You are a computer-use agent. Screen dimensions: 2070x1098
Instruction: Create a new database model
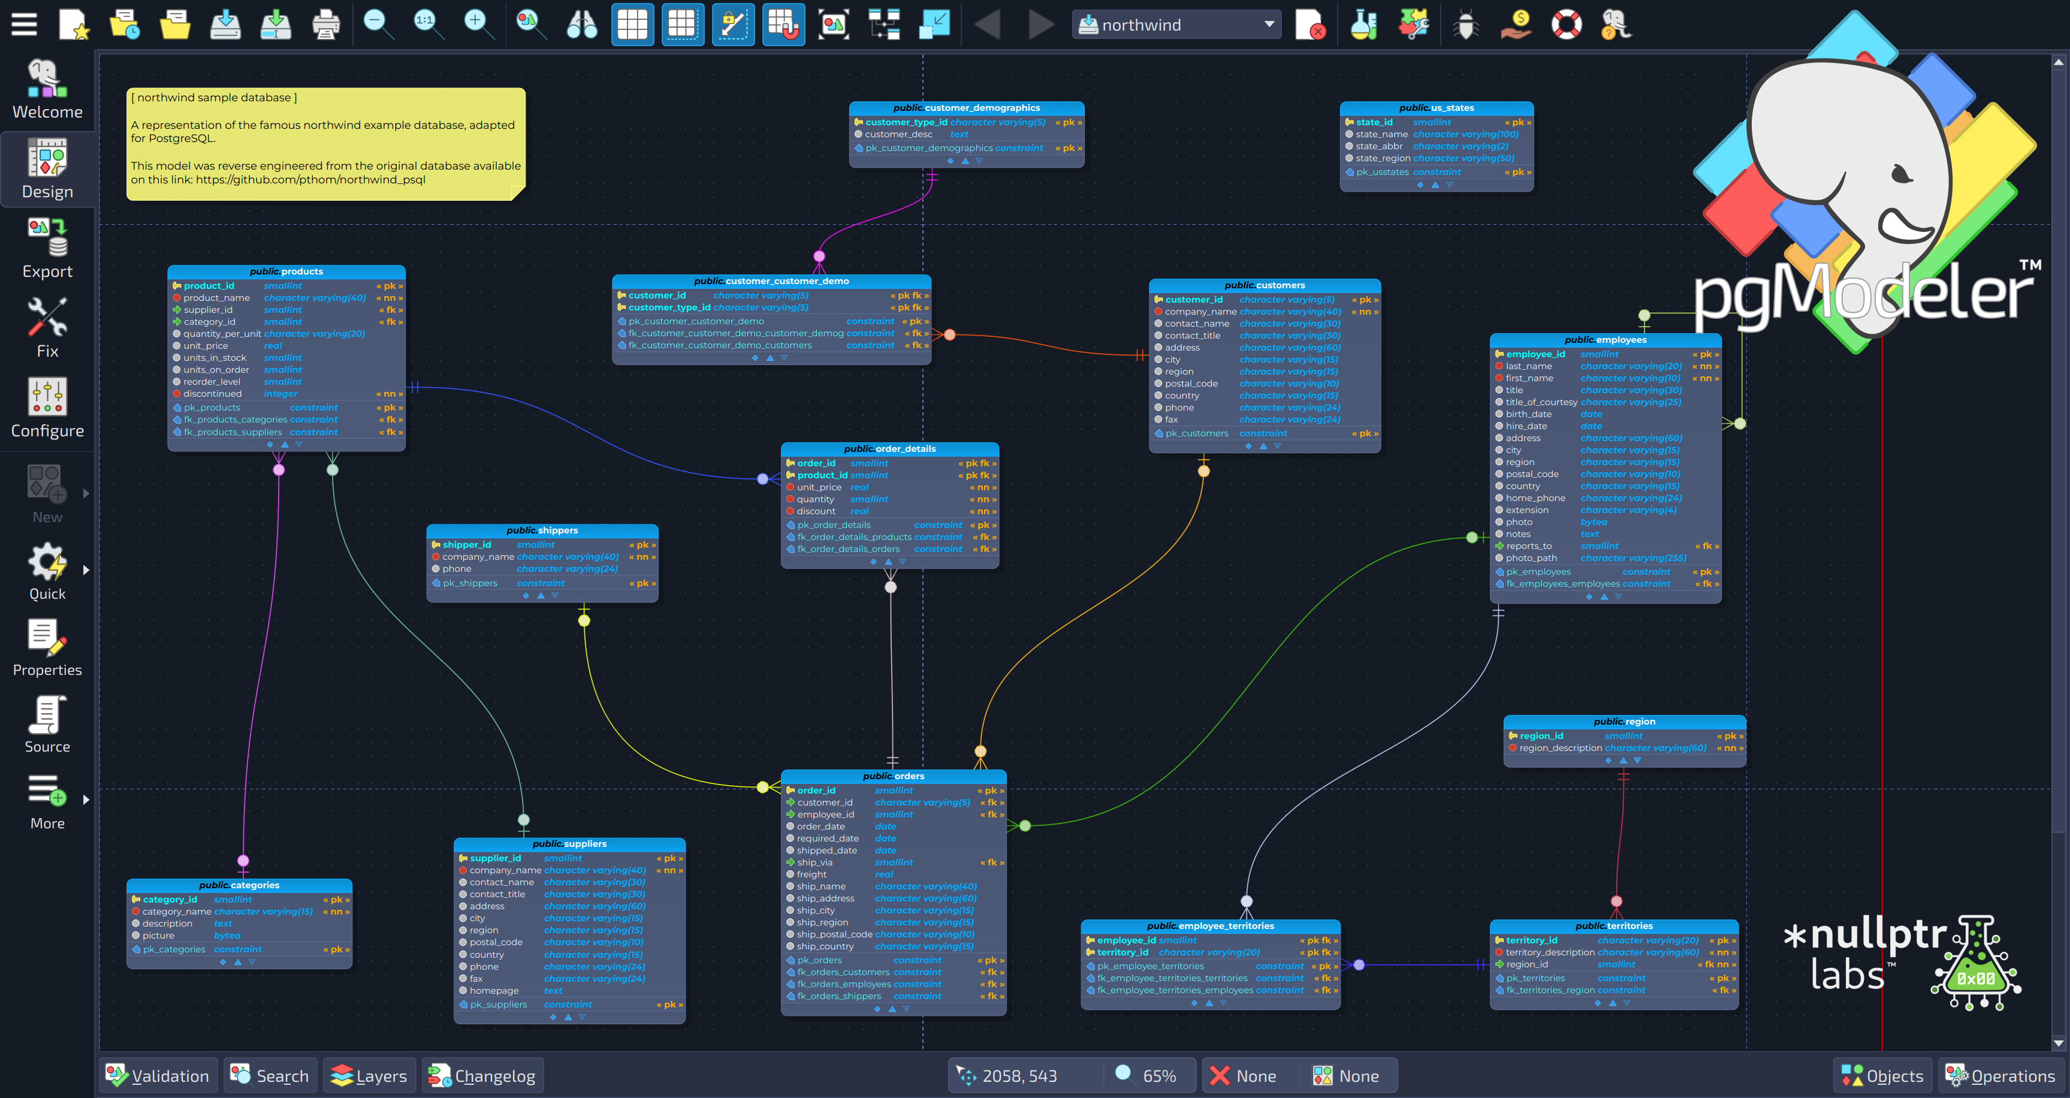74,24
